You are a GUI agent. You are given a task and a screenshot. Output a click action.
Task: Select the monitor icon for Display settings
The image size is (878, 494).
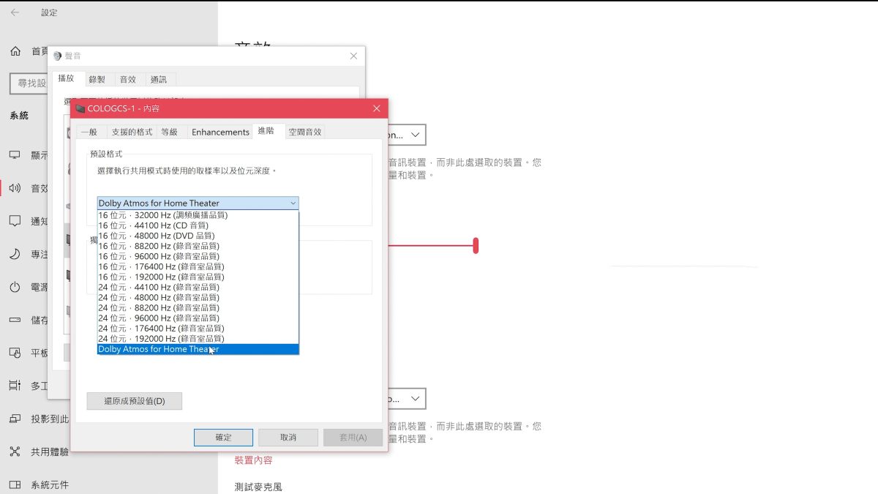coord(15,155)
